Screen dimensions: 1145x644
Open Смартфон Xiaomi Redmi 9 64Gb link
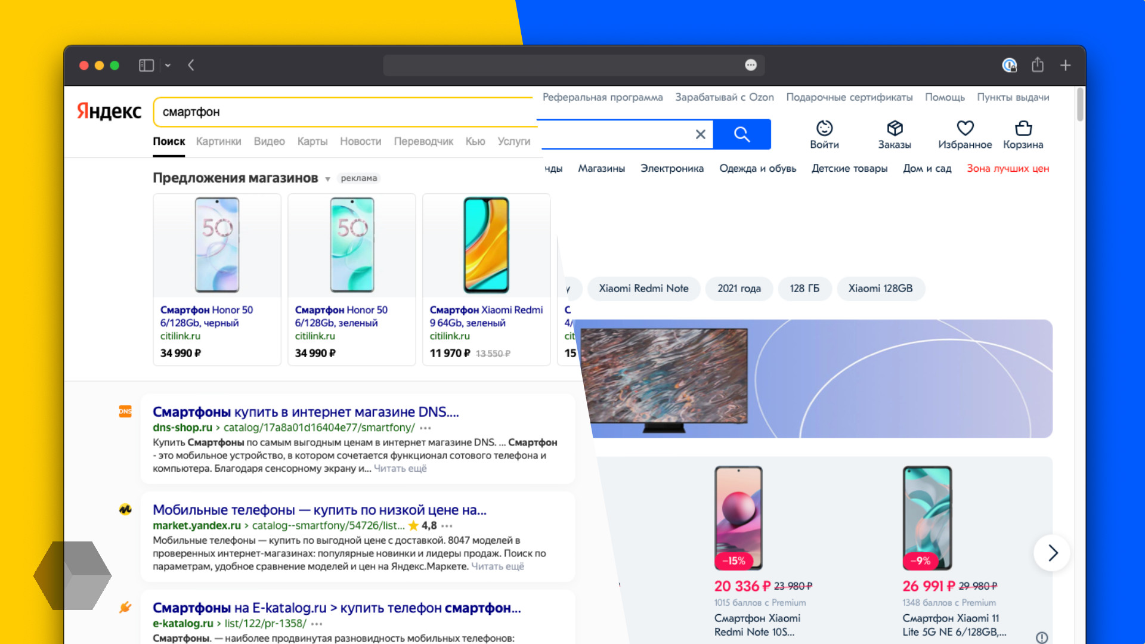[x=486, y=316]
